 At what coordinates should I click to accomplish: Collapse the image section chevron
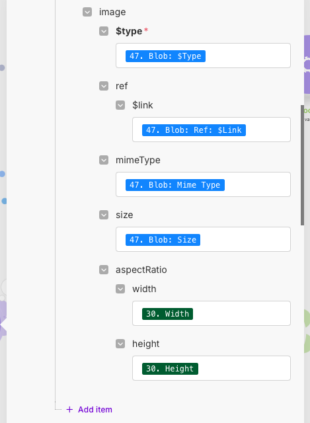pyautogui.click(x=87, y=12)
